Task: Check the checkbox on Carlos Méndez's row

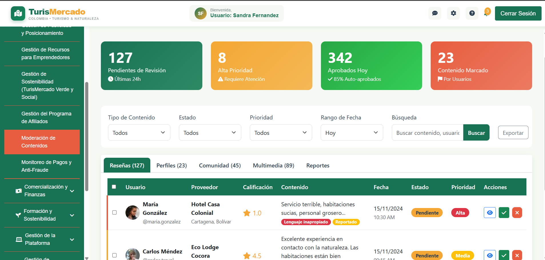Action: 115,255
